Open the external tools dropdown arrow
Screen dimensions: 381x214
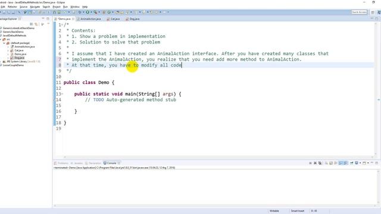(x=99, y=12)
